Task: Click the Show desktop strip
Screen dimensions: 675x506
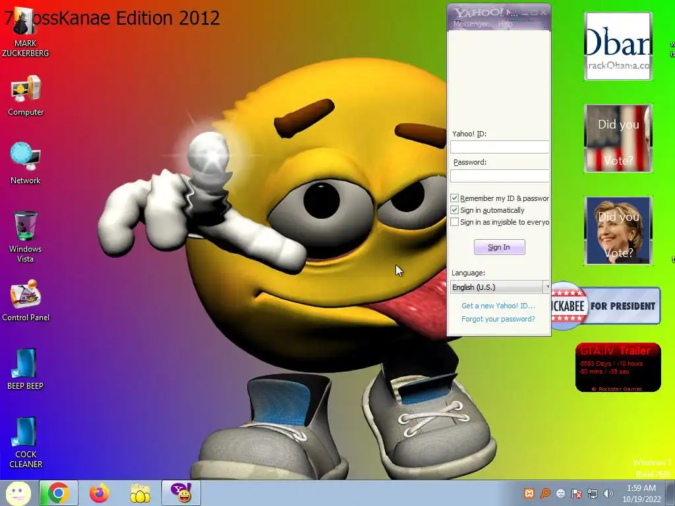Action: [x=670, y=493]
